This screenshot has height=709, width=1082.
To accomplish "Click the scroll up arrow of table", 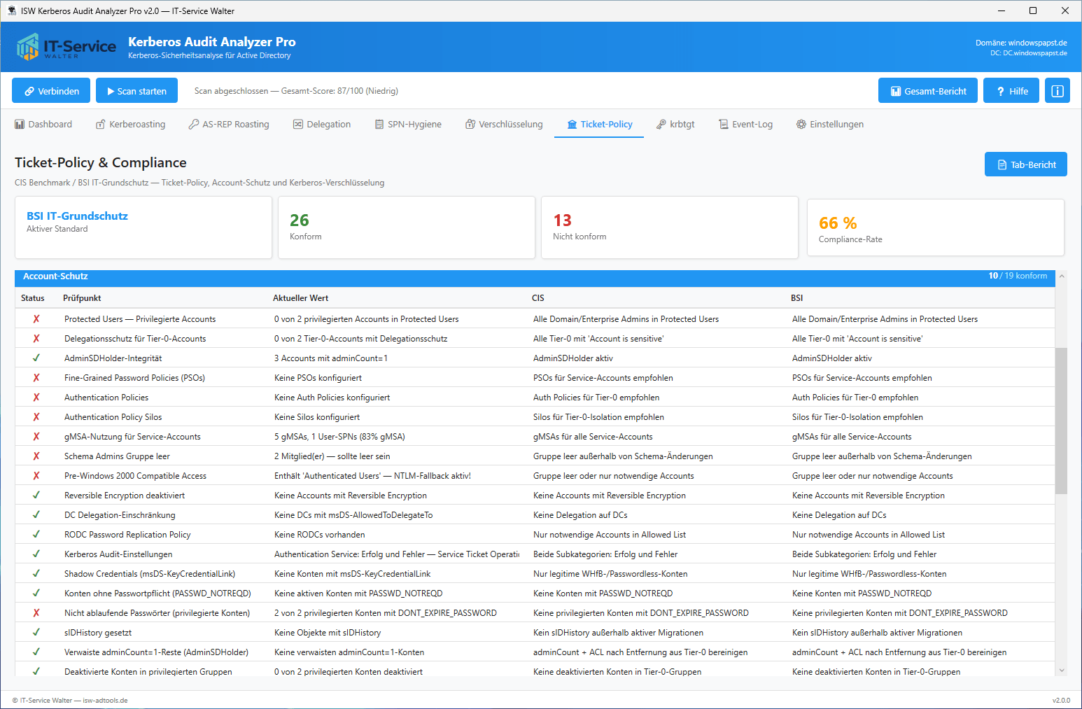I will pyautogui.click(x=1062, y=276).
